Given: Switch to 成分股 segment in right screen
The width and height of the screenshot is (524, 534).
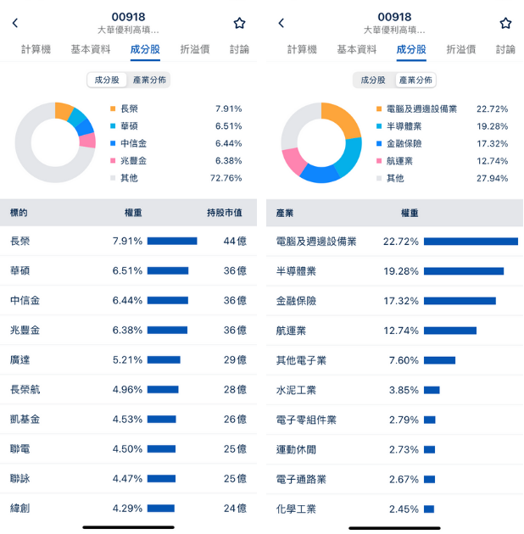Looking at the screenshot, I should (x=373, y=80).
